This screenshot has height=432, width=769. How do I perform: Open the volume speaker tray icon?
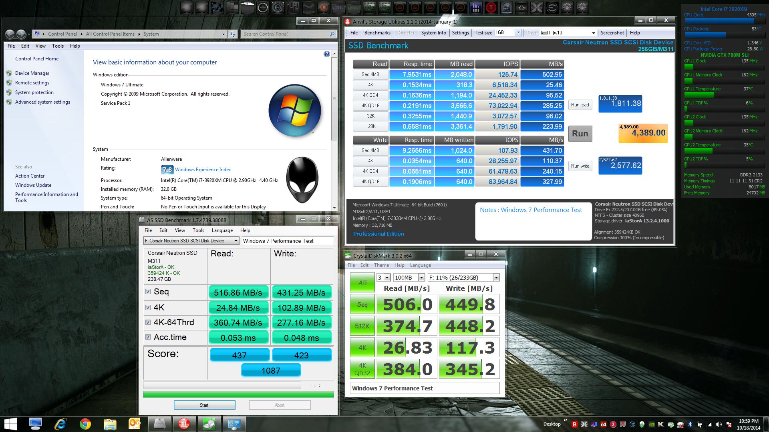(719, 424)
